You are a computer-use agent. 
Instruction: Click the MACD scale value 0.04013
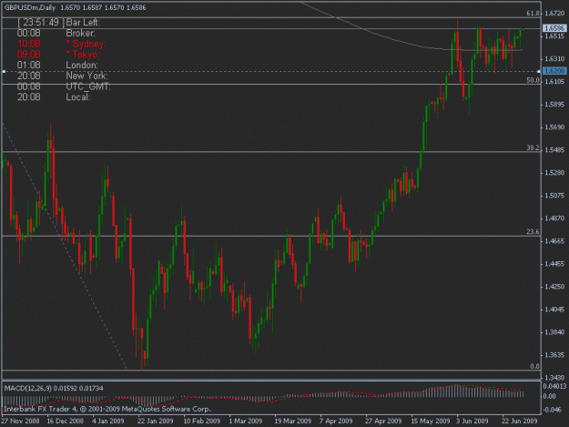554,386
